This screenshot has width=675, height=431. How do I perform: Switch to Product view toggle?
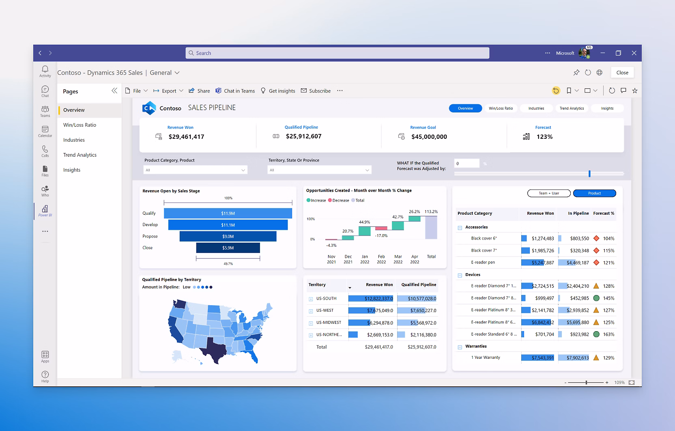594,193
